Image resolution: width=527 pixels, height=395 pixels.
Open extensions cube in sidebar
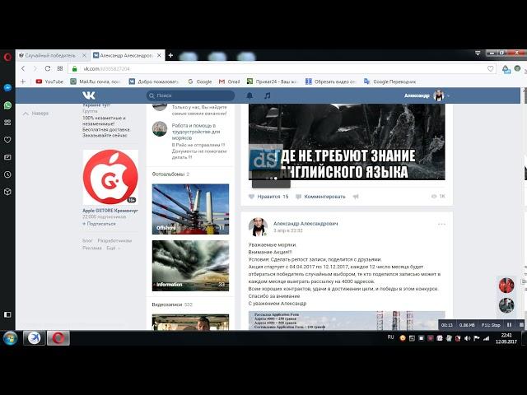7,192
